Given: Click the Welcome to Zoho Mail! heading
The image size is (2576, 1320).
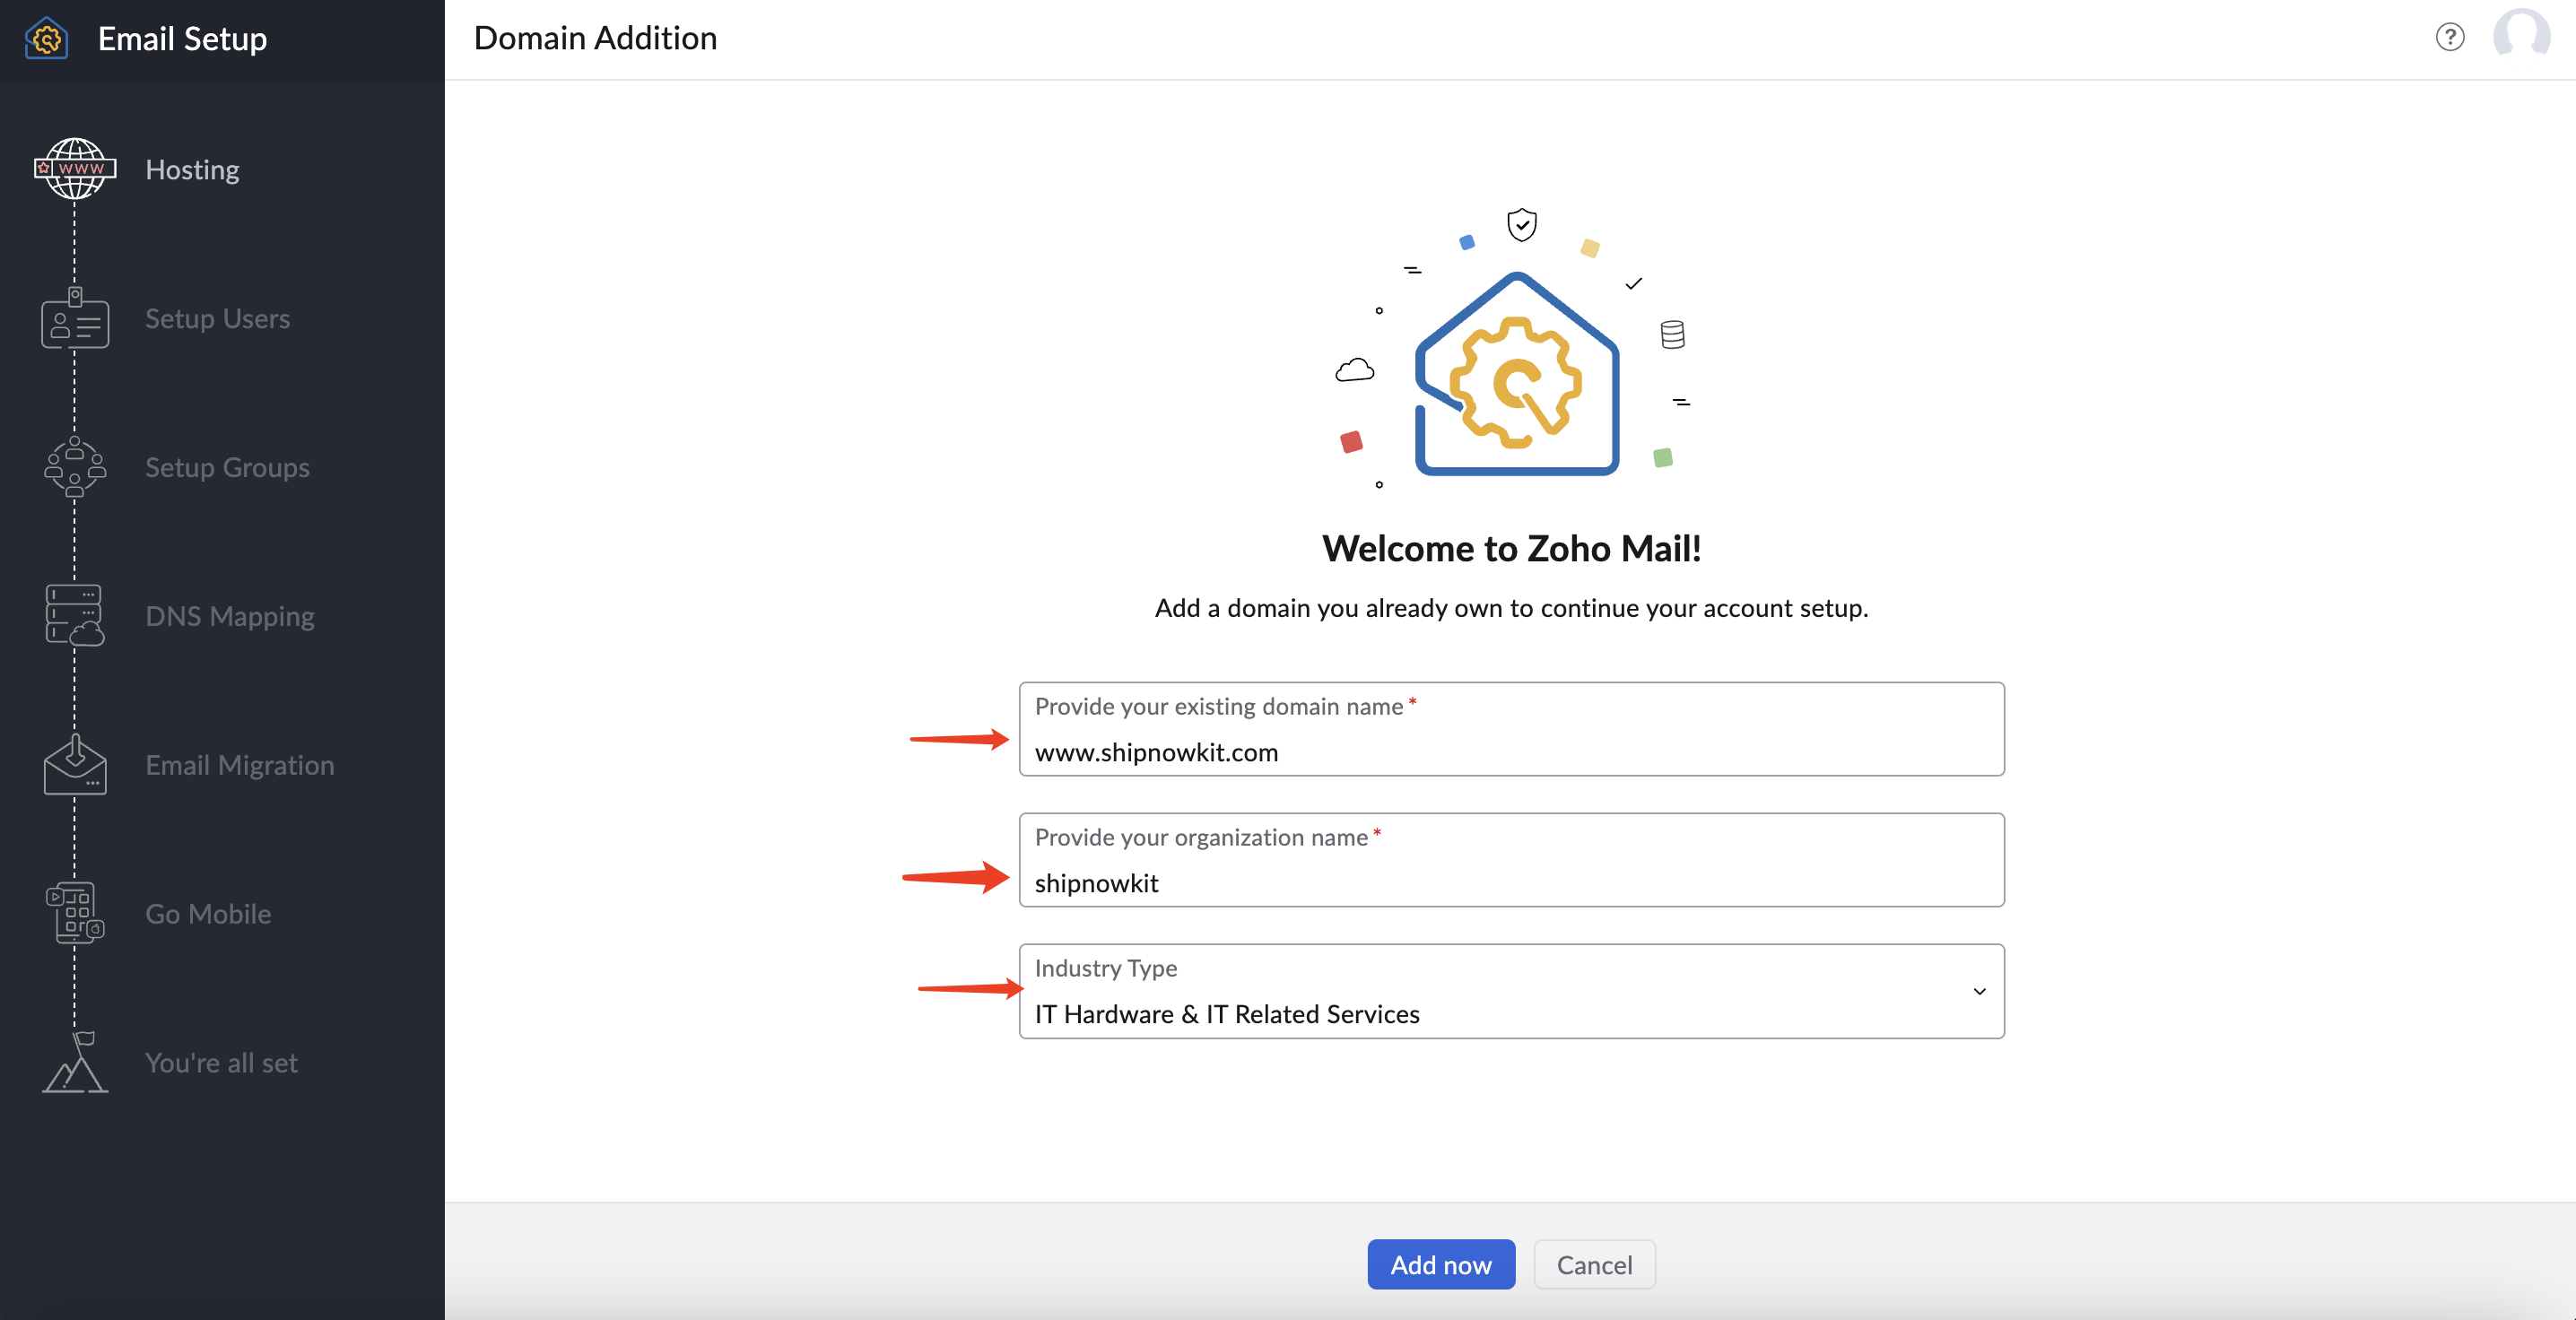Looking at the screenshot, I should click(1511, 547).
